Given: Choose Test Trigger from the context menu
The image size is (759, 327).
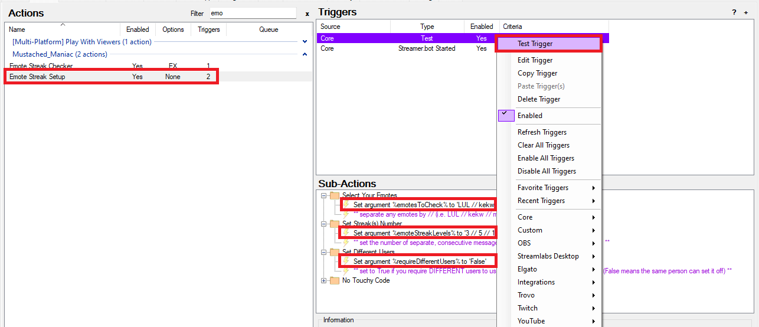Looking at the screenshot, I should click(535, 44).
